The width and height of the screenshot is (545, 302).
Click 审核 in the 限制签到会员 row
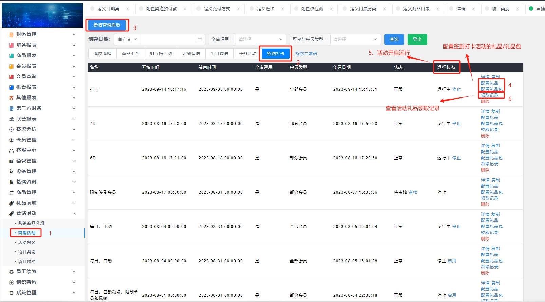click(413, 192)
